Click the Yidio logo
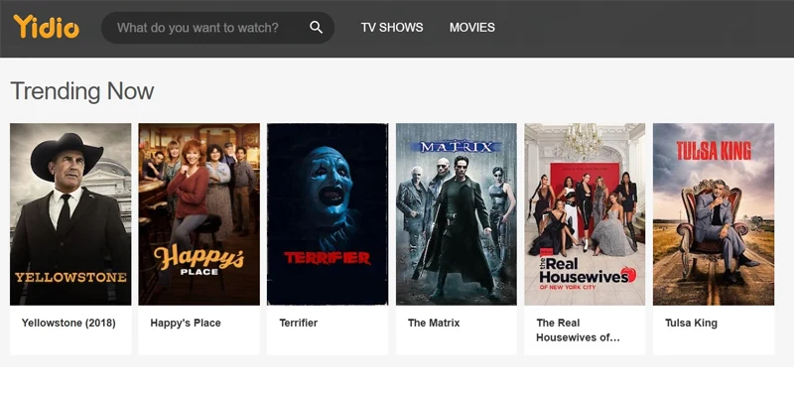Screen dimensions: 794x397 [46, 27]
